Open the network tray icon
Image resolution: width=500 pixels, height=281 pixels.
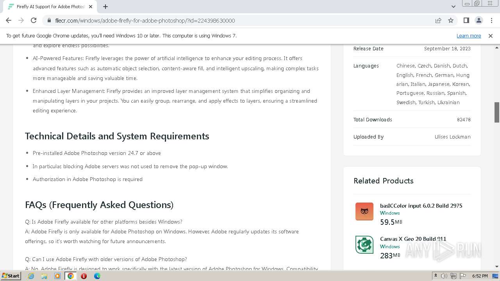point(454,276)
